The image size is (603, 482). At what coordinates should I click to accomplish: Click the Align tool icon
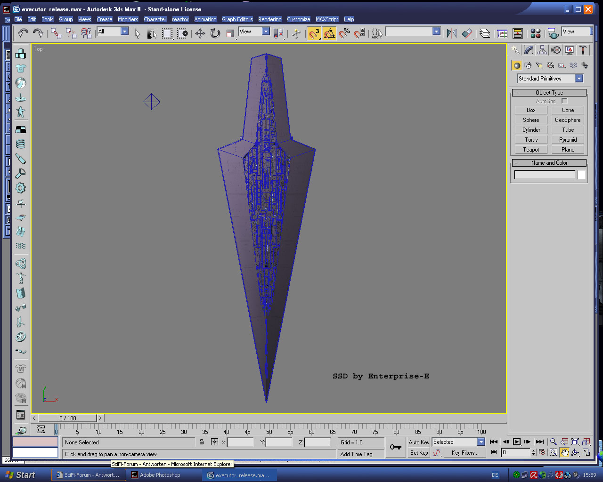click(x=466, y=33)
